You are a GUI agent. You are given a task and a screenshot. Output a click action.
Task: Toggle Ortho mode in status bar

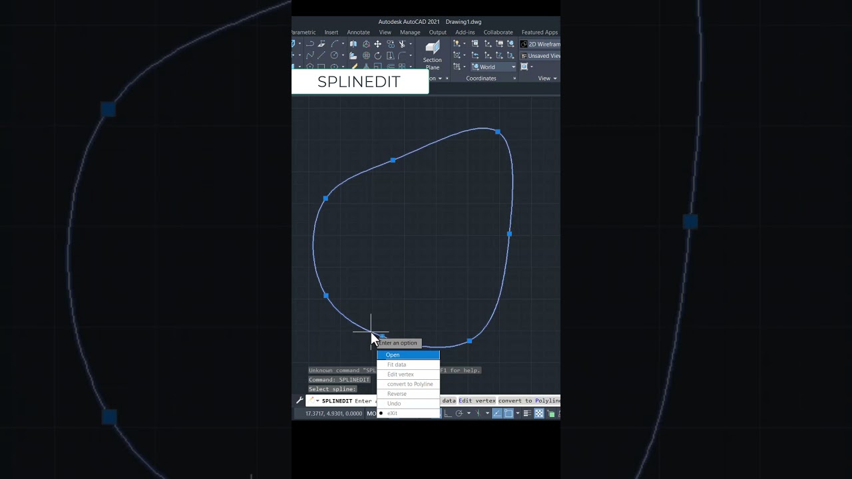tap(447, 413)
